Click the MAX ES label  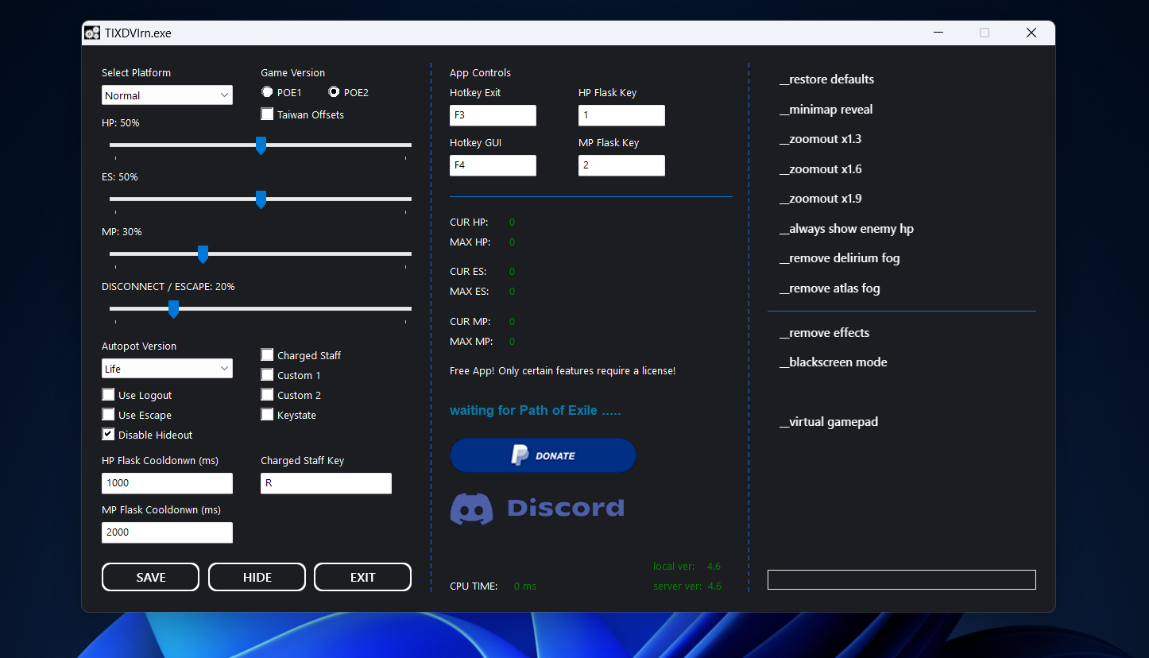click(x=468, y=292)
